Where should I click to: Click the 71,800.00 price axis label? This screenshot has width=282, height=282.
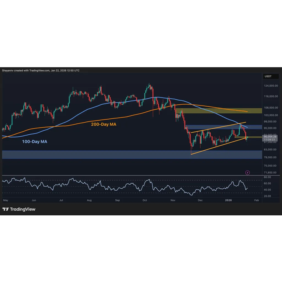pos(270,172)
